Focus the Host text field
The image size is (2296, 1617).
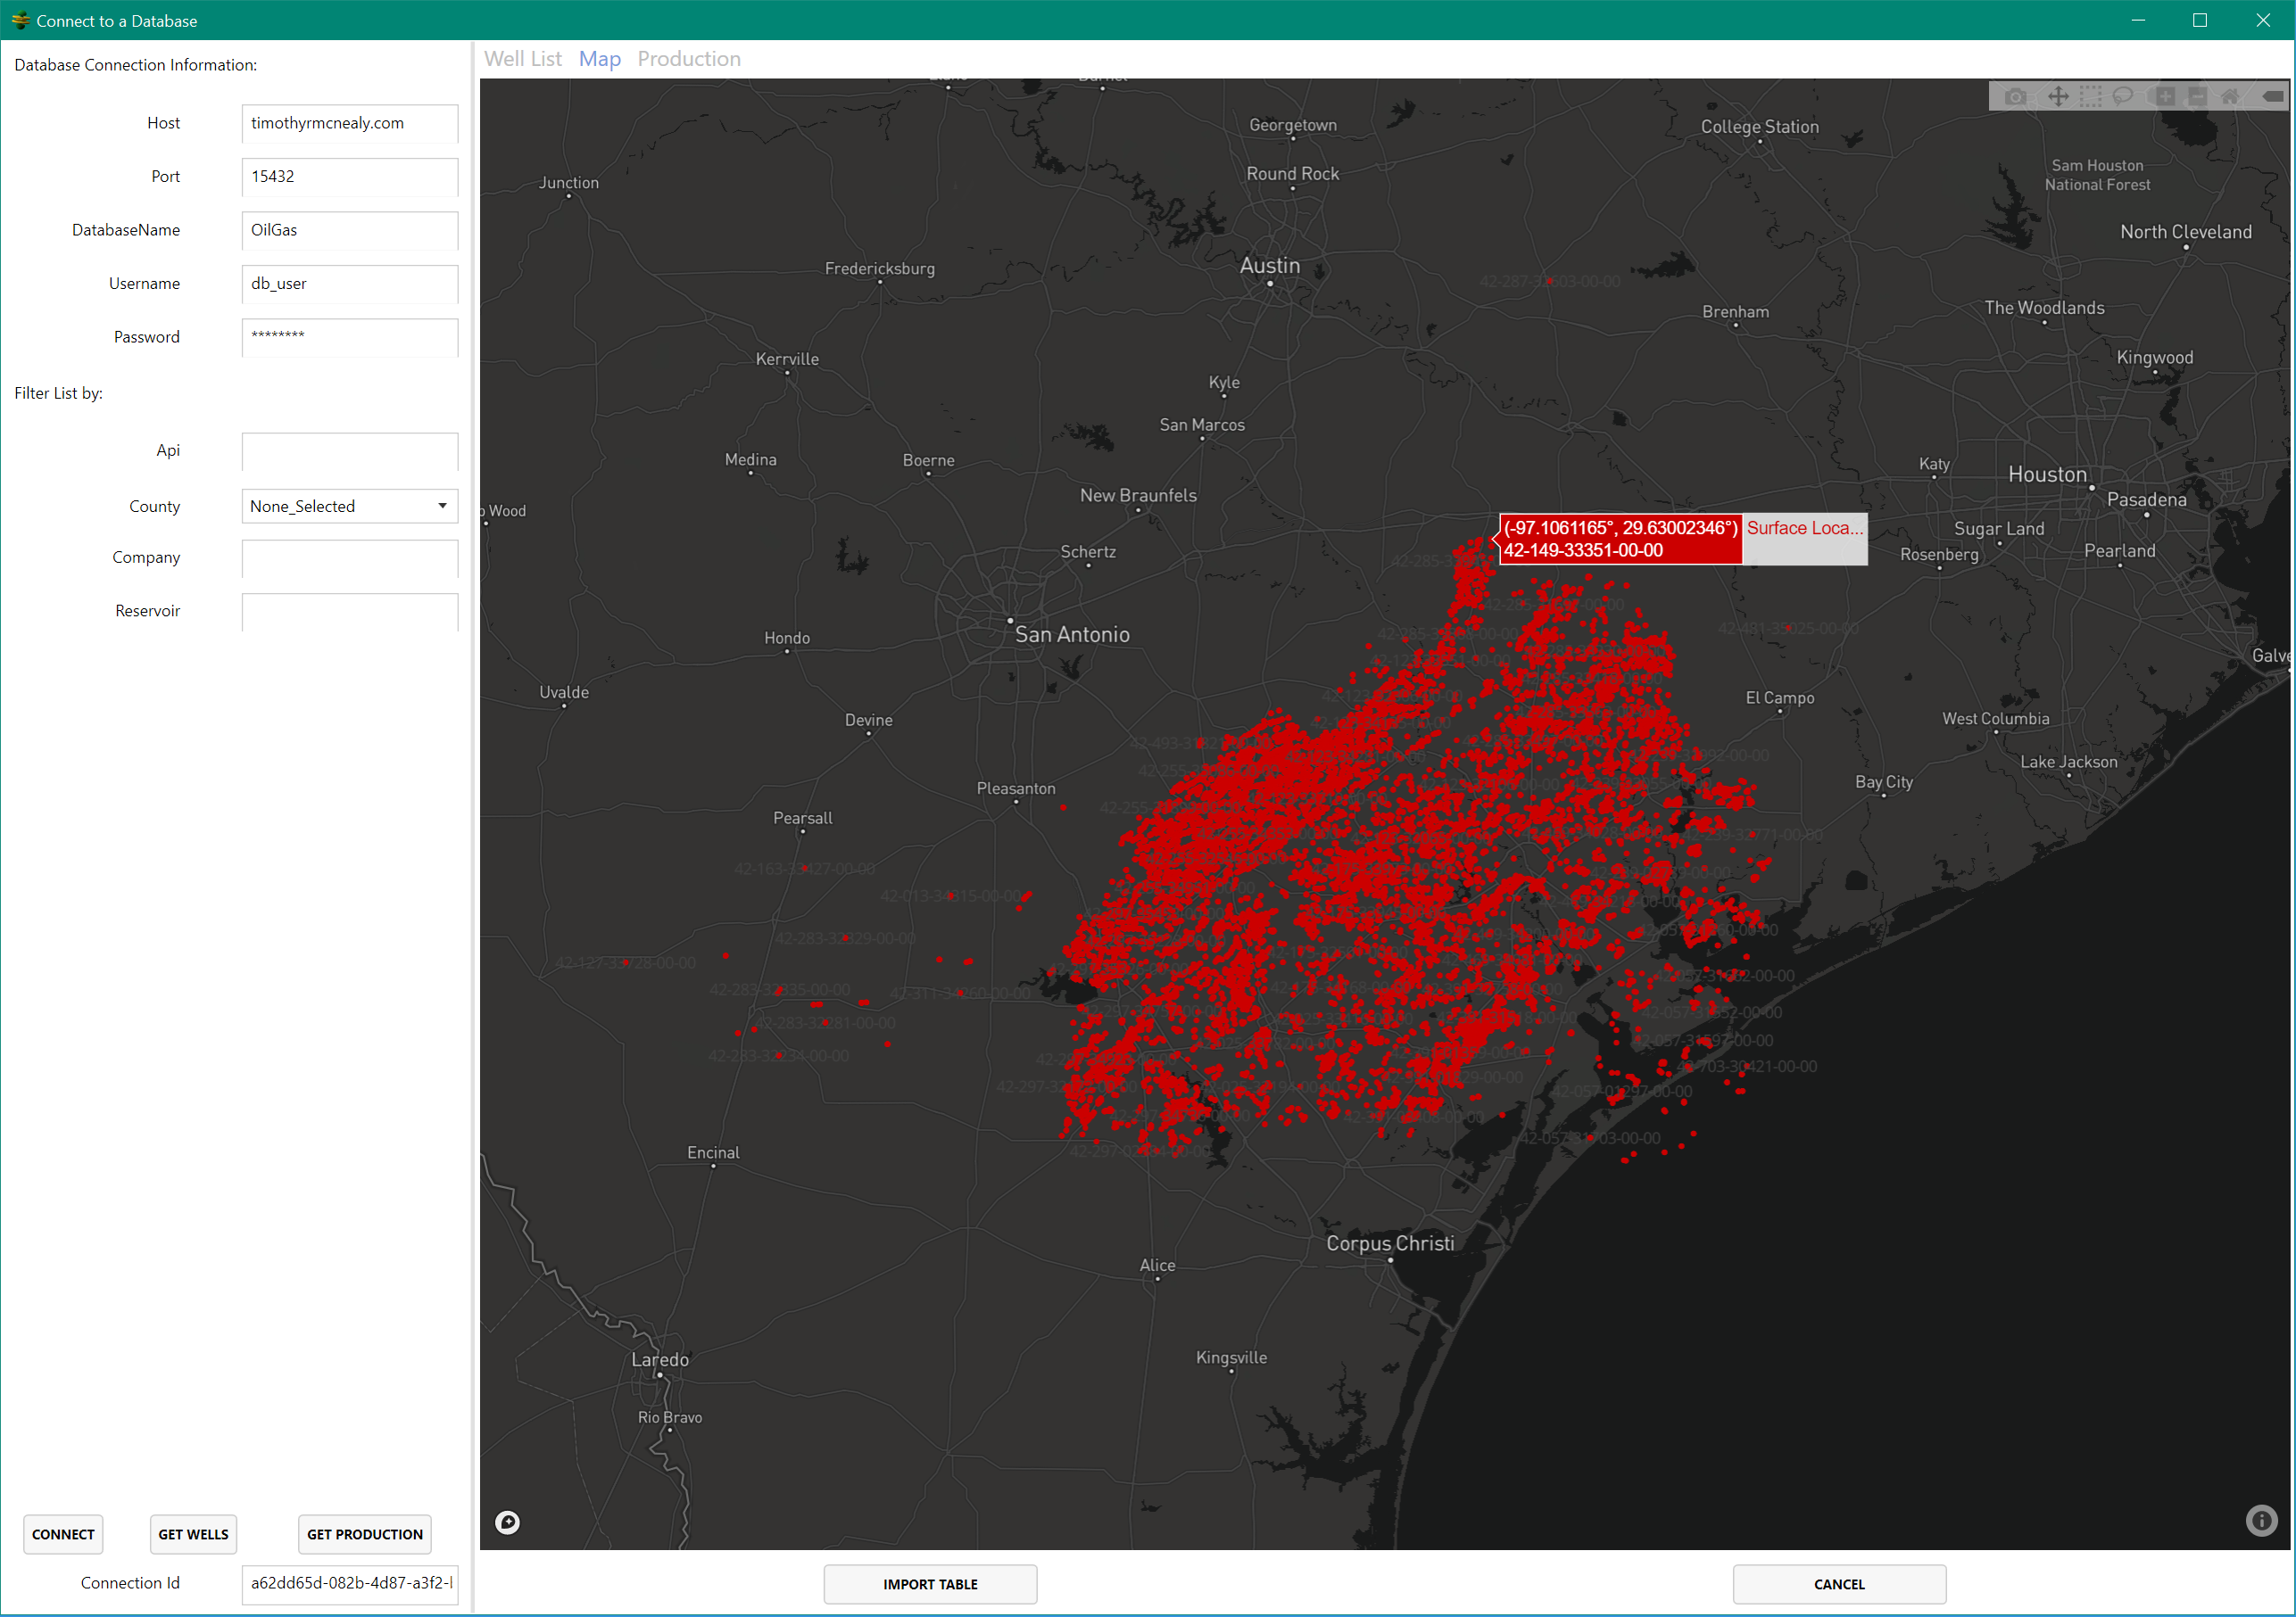coord(350,123)
